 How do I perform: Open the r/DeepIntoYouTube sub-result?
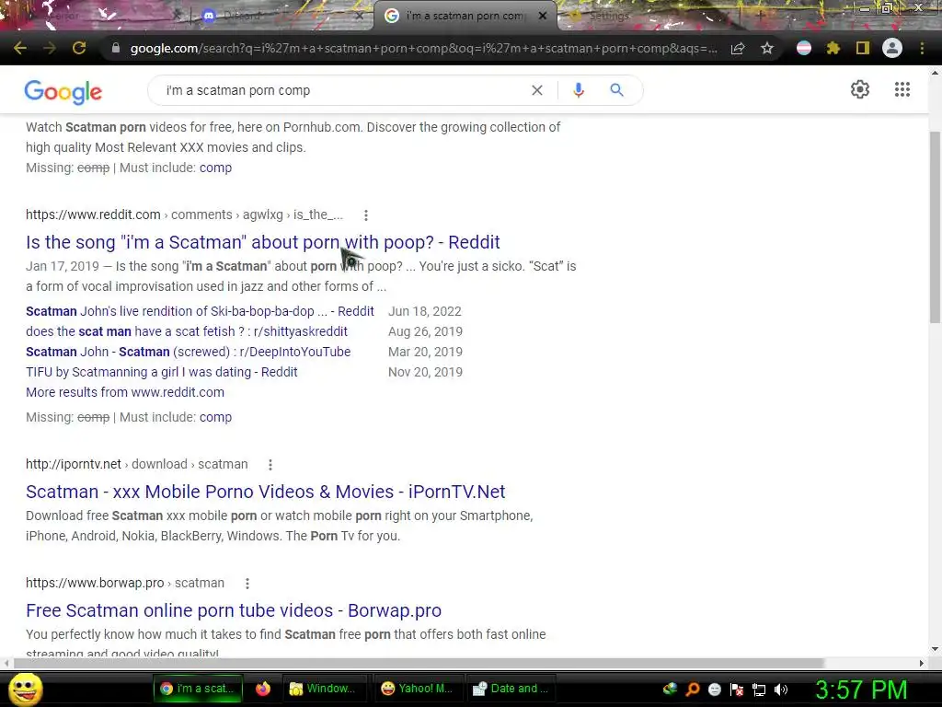pos(188,353)
